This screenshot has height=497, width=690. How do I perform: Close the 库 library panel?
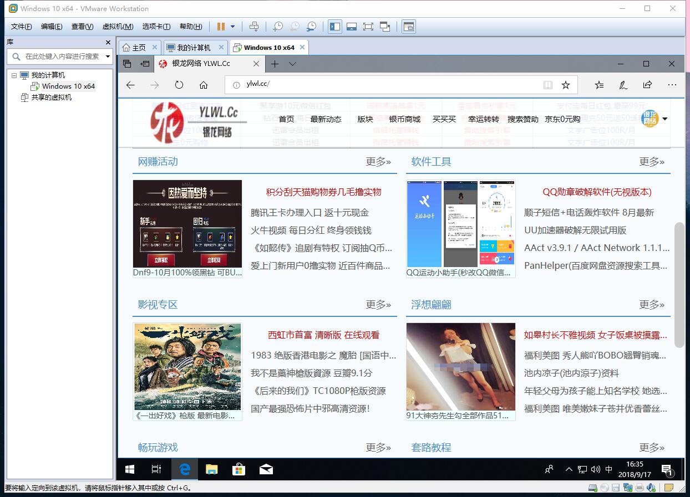pos(108,42)
